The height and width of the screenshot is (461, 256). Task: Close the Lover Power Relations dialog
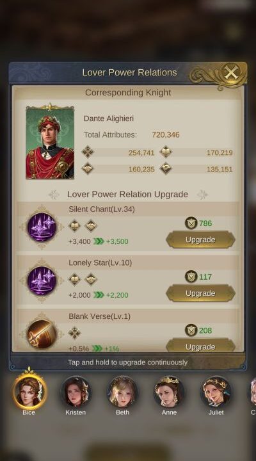pyautogui.click(x=231, y=72)
